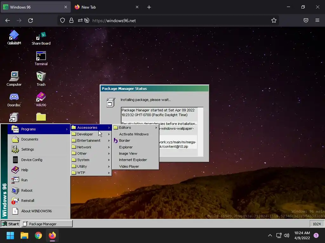This screenshot has width=325, height=243.
Task: Expand the WTF folder submenu
Action: 91,173
